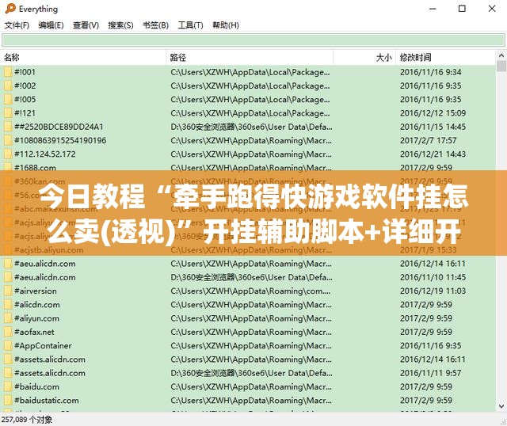Click folder icon of #!121
507x426 pixels.
[8, 113]
